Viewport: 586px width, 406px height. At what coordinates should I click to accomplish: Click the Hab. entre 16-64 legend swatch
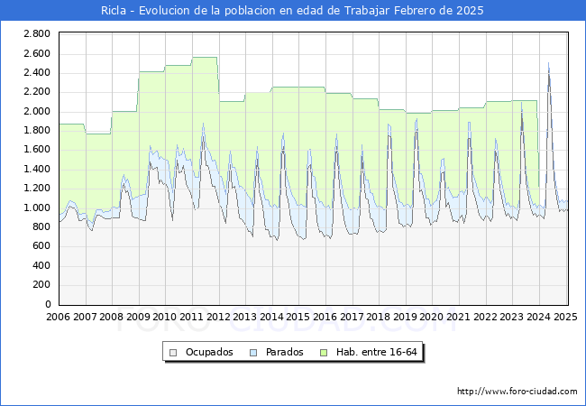tap(324, 353)
